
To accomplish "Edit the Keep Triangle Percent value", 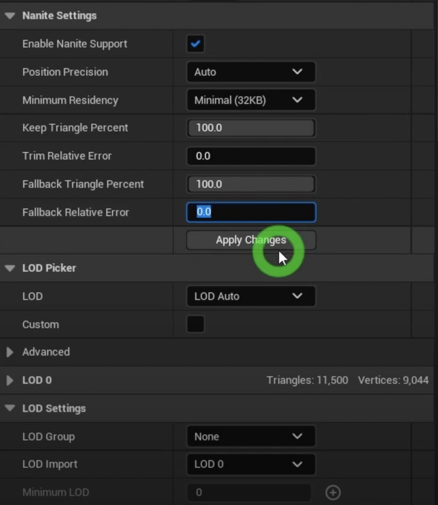I will click(251, 128).
